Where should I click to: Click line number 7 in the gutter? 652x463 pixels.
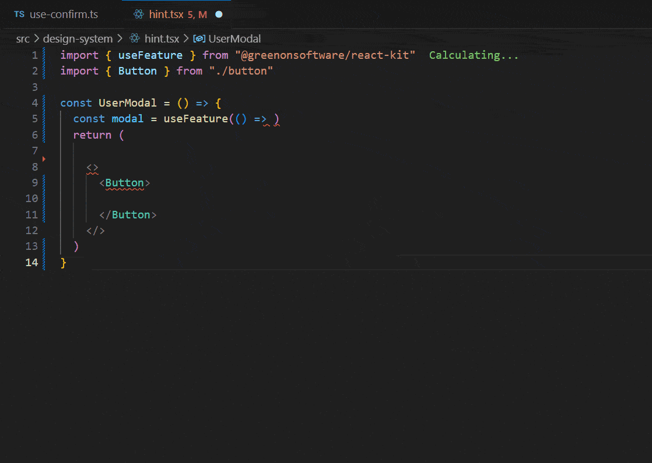(35, 151)
